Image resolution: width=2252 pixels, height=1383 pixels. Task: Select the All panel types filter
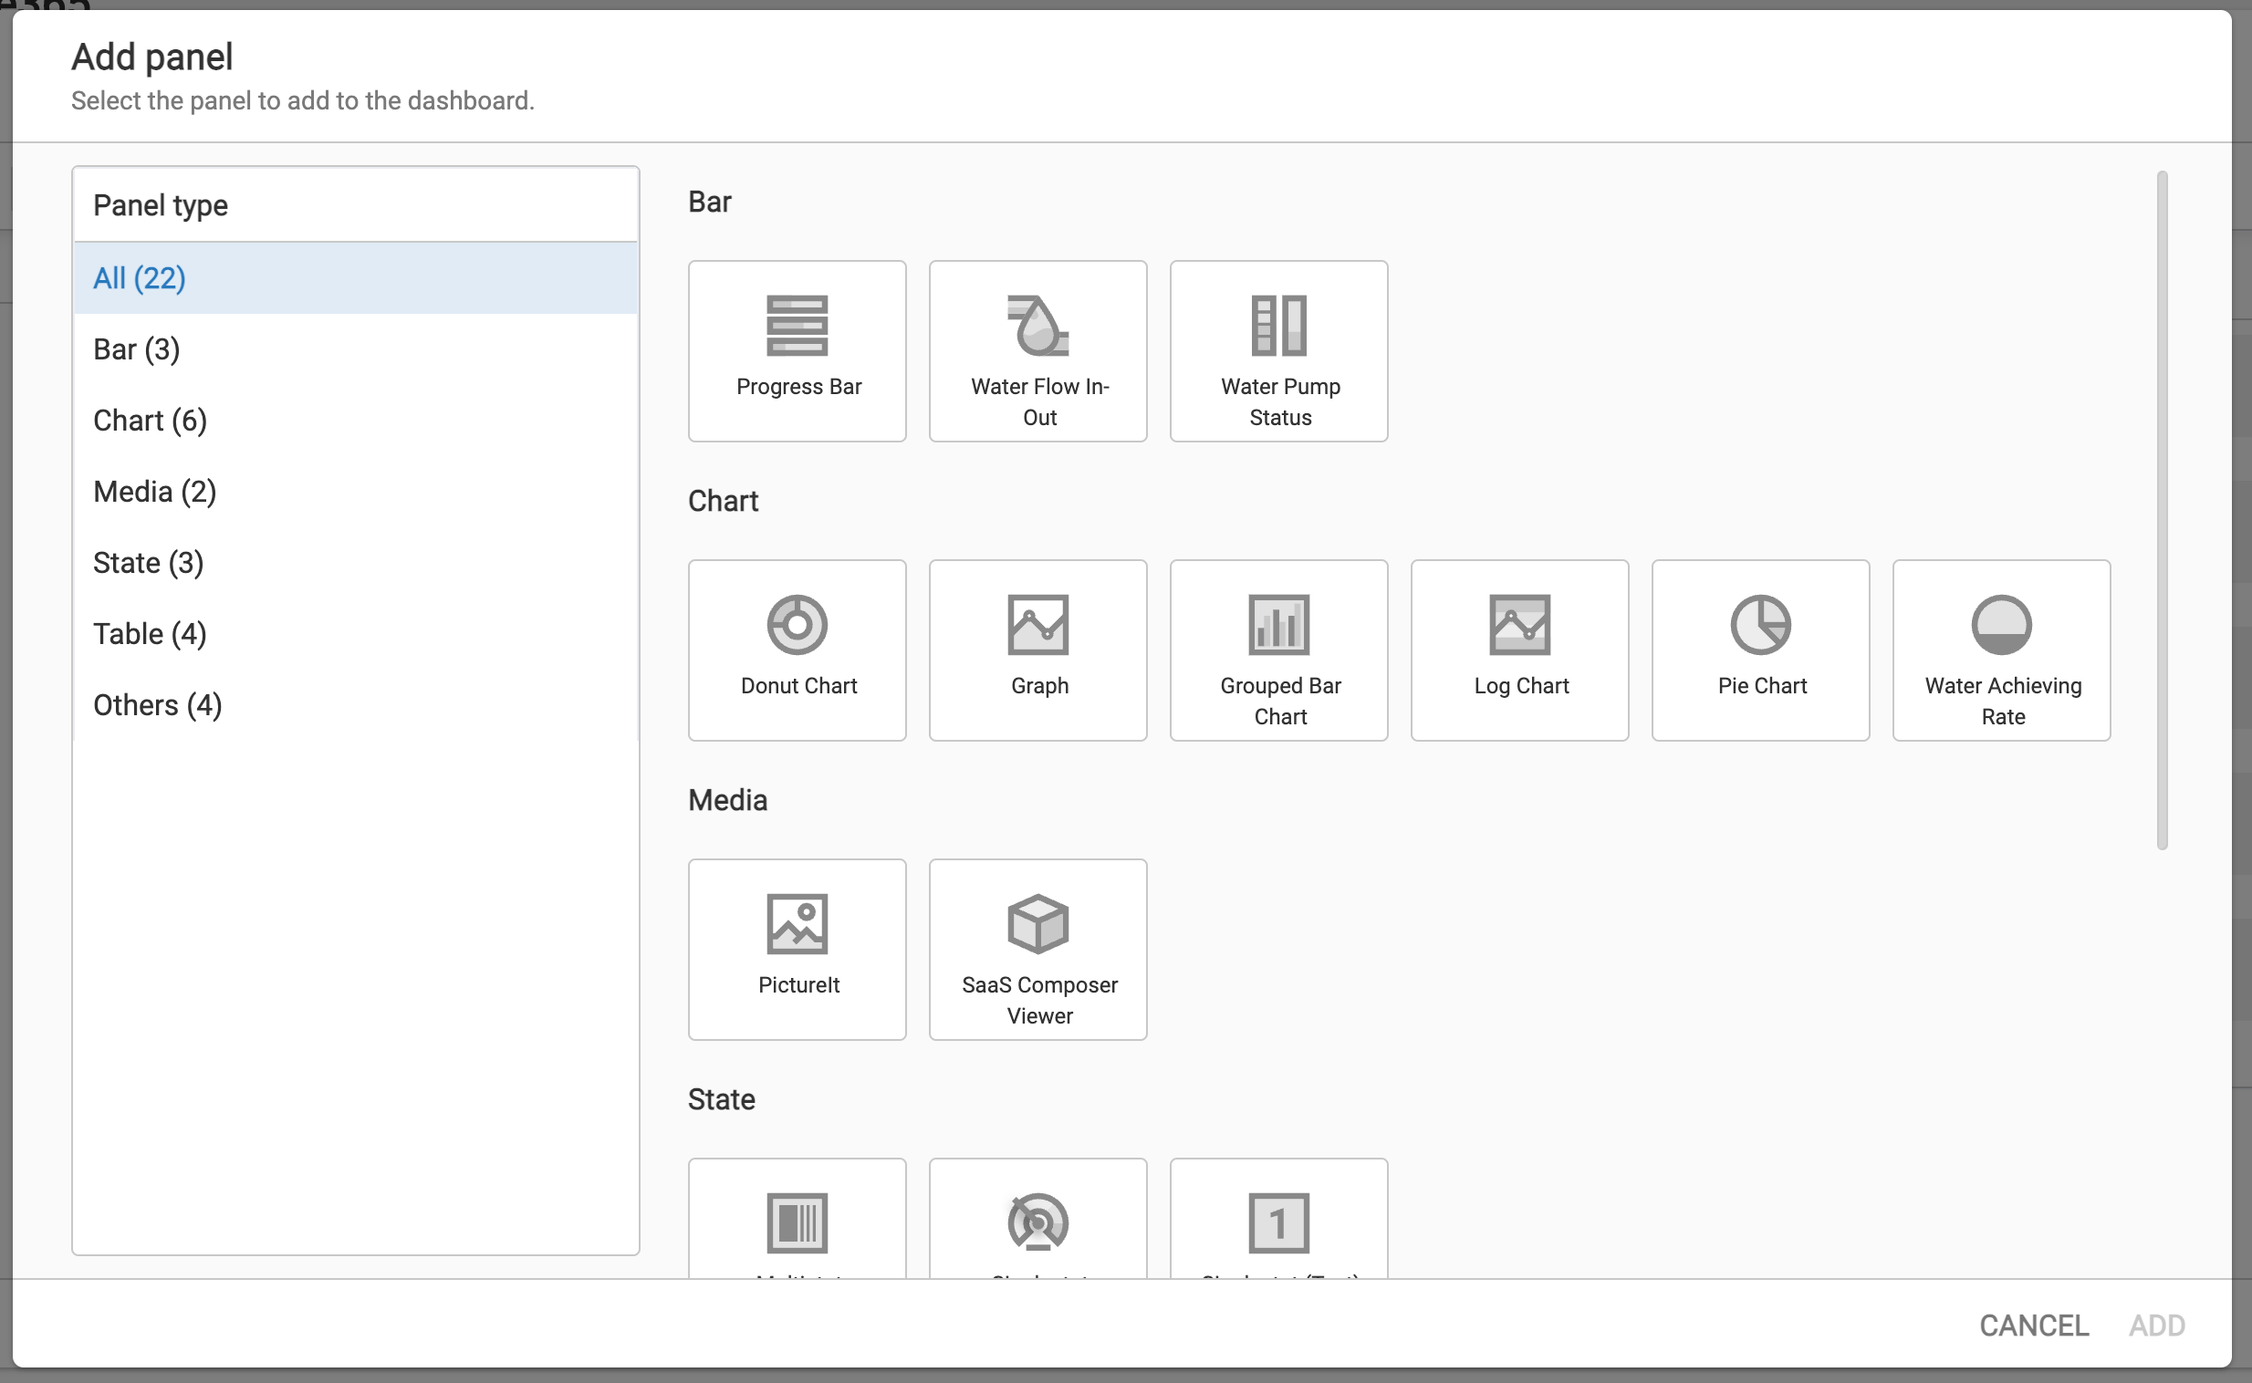(x=138, y=278)
